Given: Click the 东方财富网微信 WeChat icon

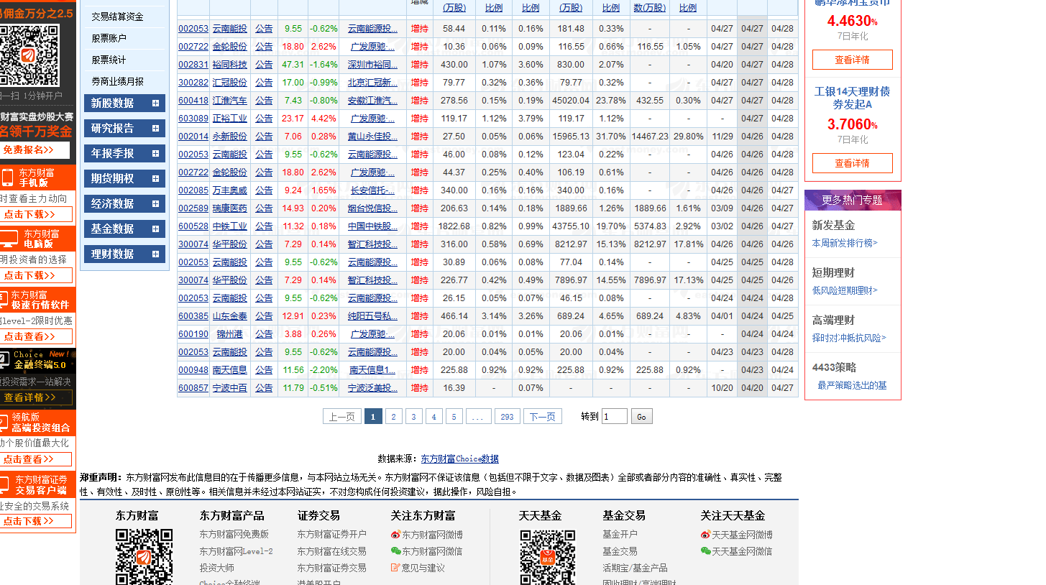Looking at the screenshot, I should pyautogui.click(x=395, y=551).
